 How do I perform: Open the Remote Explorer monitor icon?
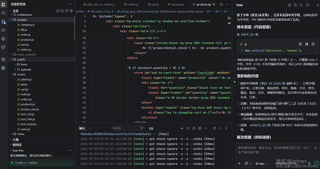[x=3, y=47]
